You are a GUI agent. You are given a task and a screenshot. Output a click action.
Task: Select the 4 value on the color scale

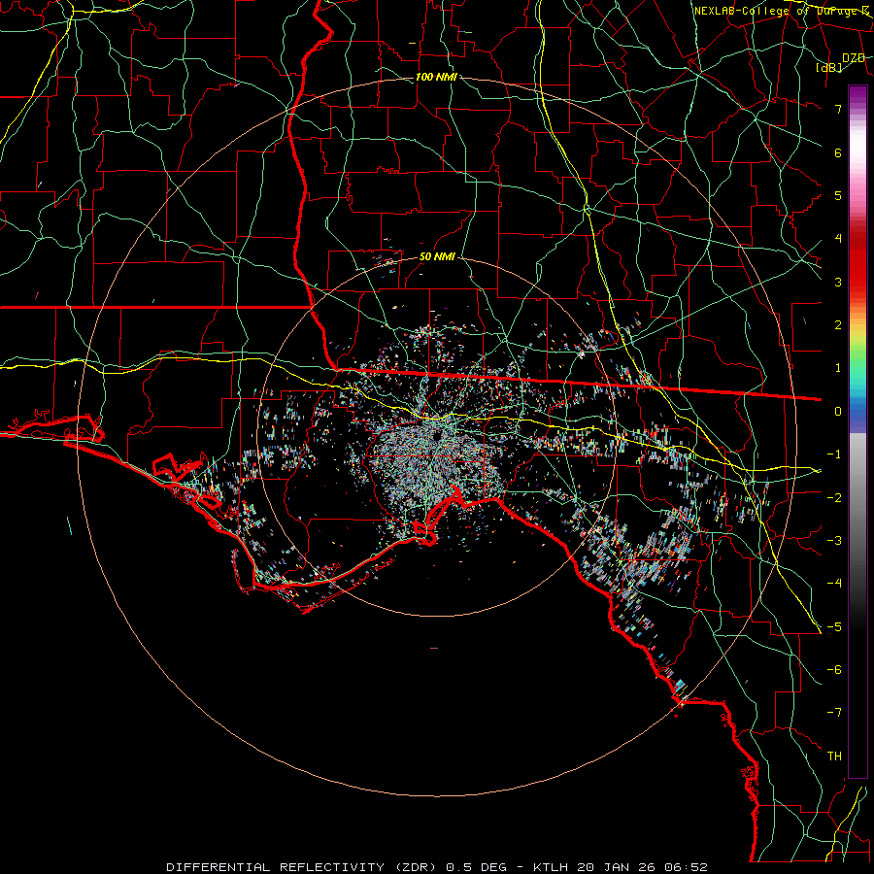click(x=838, y=239)
